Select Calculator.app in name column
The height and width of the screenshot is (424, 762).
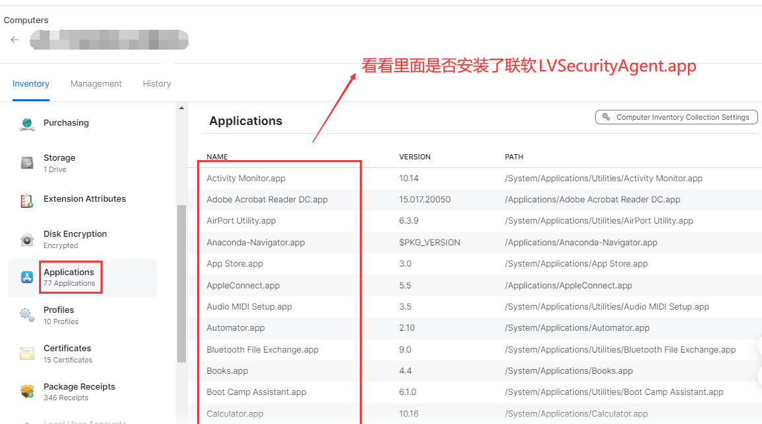point(235,414)
